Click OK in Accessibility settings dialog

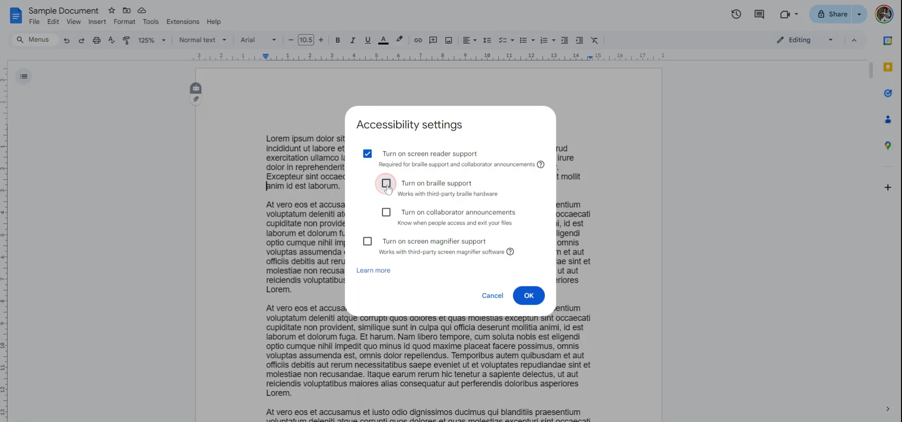pyautogui.click(x=529, y=295)
